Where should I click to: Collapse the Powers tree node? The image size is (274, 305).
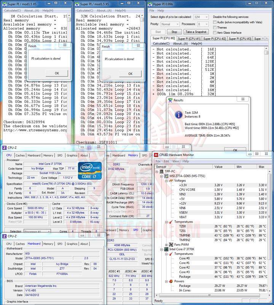[x=166, y=281]
